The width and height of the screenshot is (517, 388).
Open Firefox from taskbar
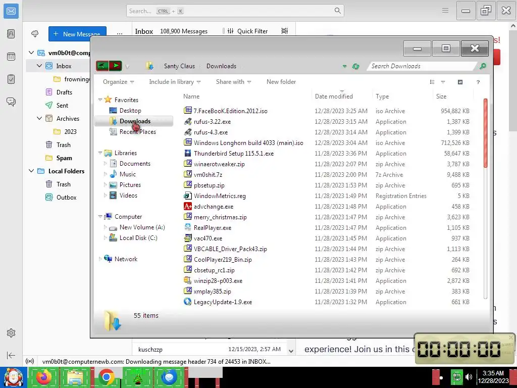pos(44,377)
